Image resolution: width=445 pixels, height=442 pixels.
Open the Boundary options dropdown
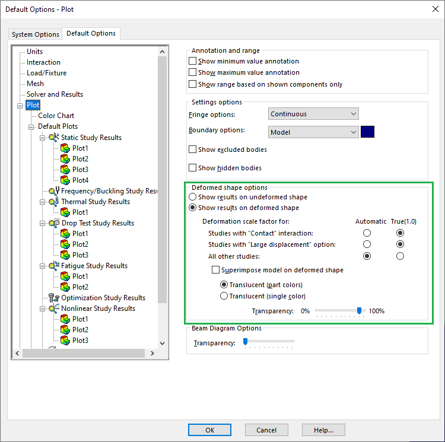[313, 132]
